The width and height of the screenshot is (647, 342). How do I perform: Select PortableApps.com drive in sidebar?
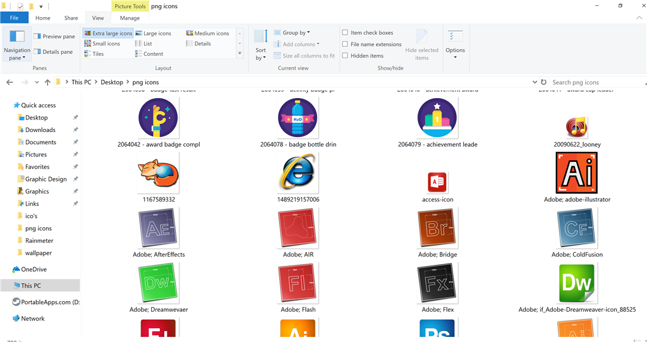45,302
